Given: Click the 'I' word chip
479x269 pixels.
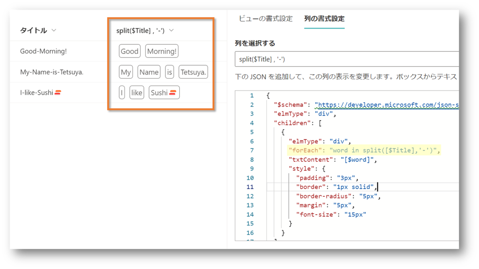Looking at the screenshot, I should 122,93.
